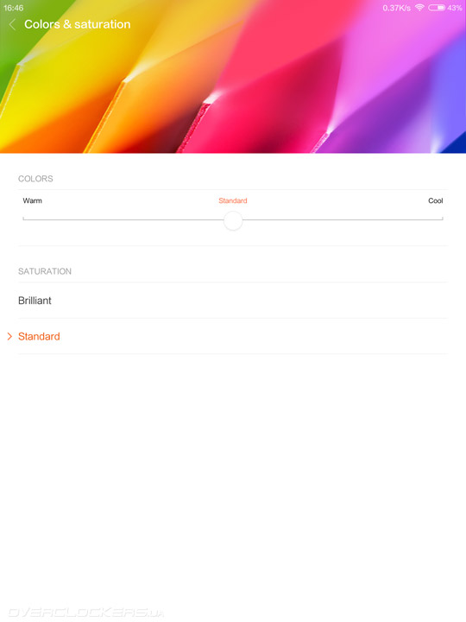Viewport: 466px width, 622px height.
Task: Tap the colorful paper preview image
Action: point(233,77)
